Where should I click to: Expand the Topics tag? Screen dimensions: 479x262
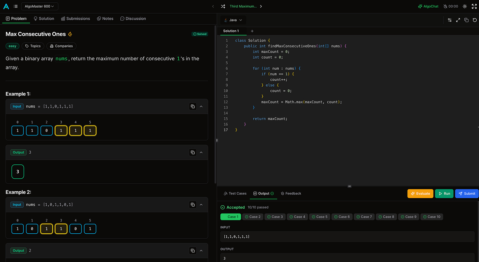coord(33,46)
